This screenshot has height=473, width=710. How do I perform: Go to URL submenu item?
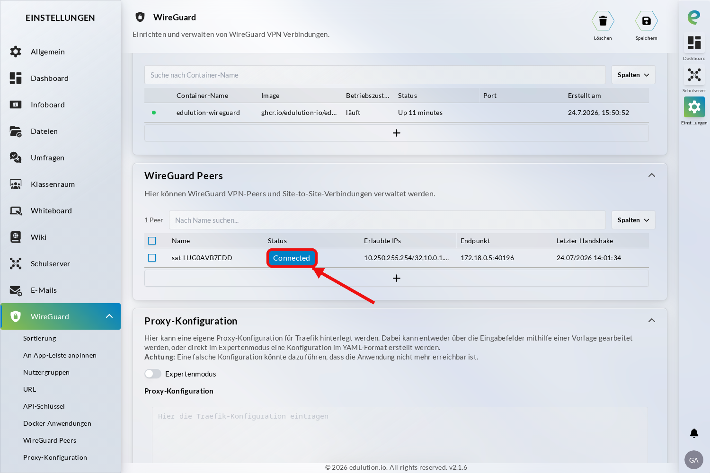tap(30, 389)
